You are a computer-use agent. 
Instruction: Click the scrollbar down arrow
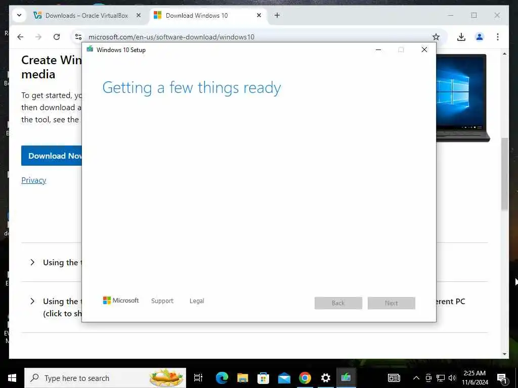[504, 354]
